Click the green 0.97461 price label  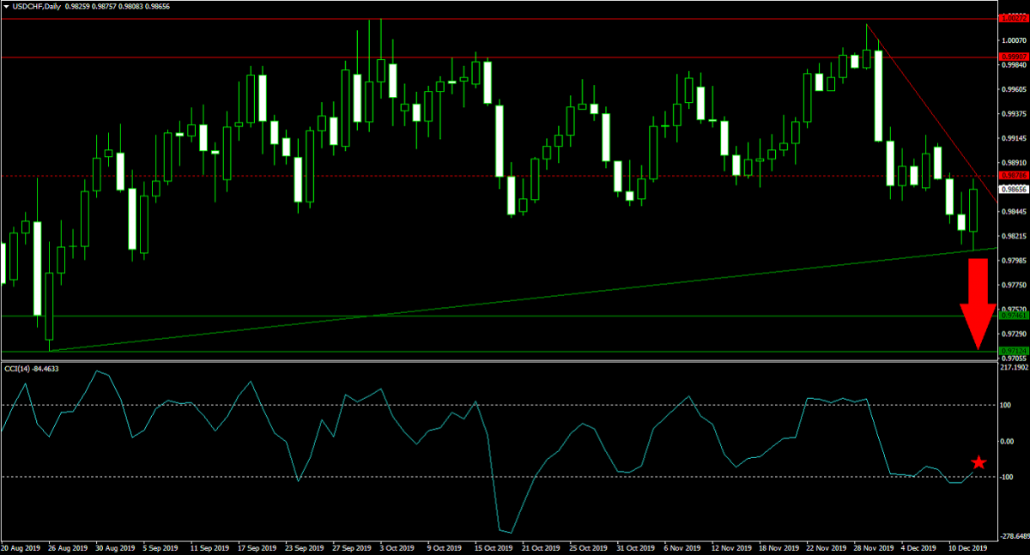(x=1013, y=316)
